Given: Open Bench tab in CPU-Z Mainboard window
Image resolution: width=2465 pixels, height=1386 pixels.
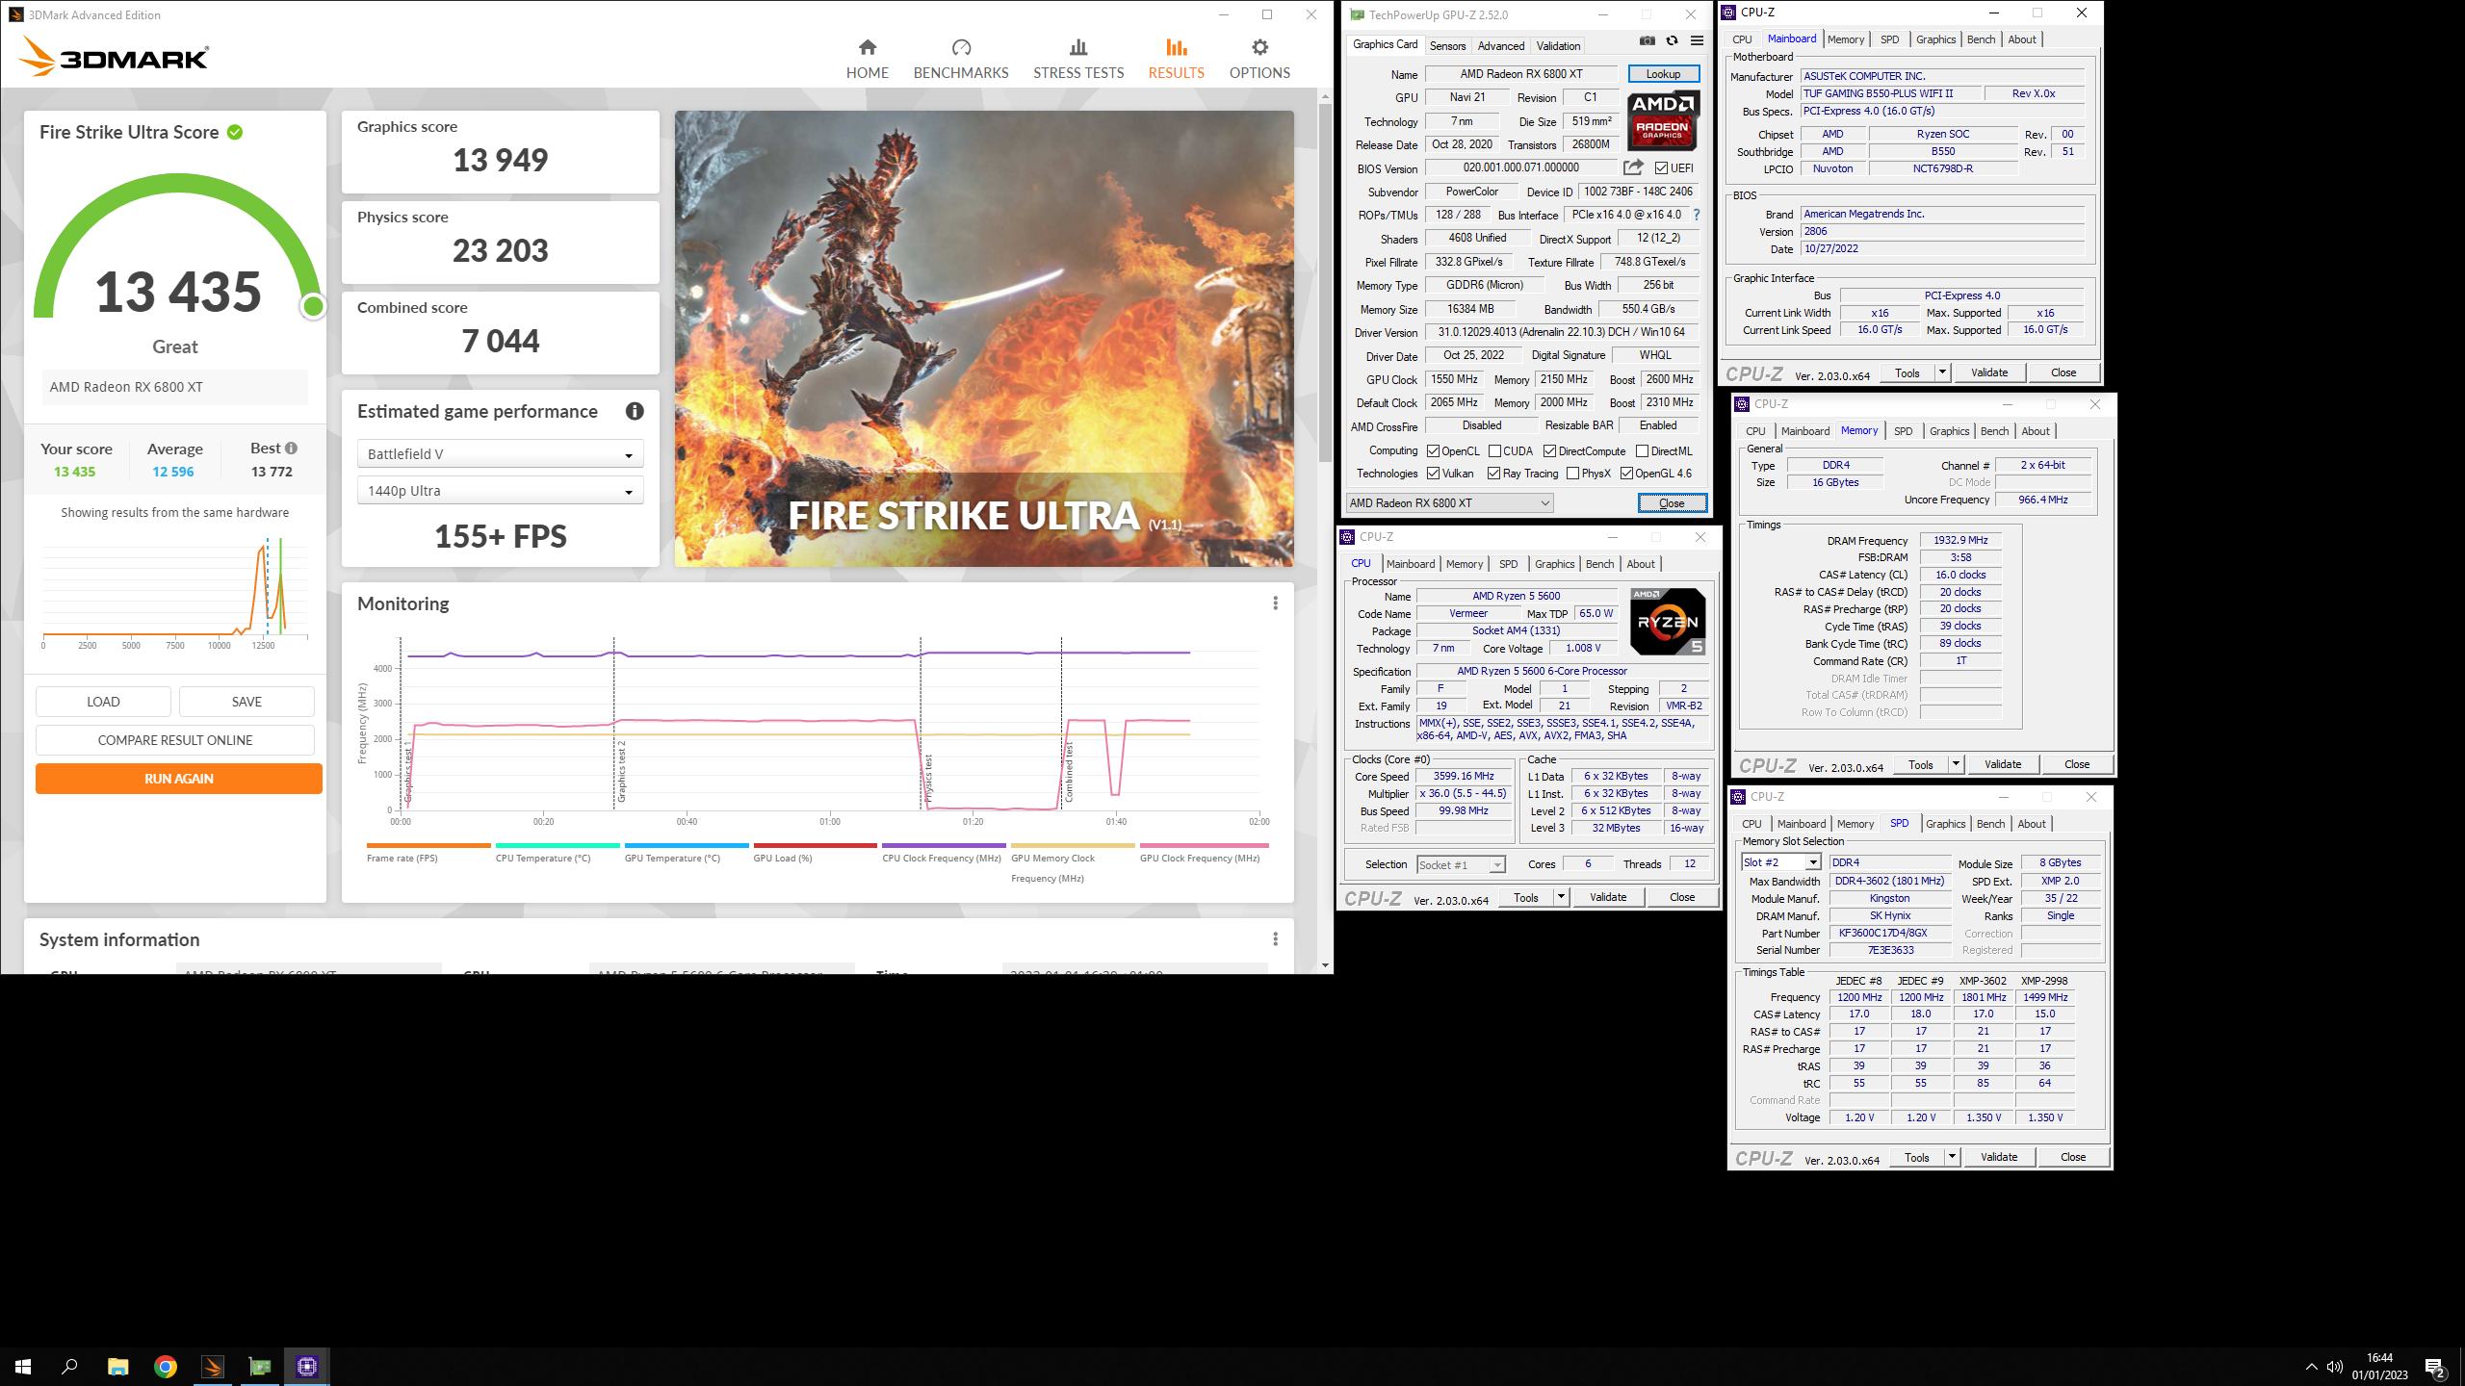Looking at the screenshot, I should (x=1981, y=39).
